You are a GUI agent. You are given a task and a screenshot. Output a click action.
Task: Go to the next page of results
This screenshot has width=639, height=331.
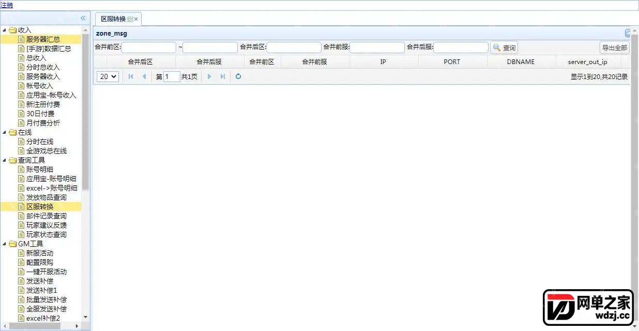pyautogui.click(x=209, y=76)
